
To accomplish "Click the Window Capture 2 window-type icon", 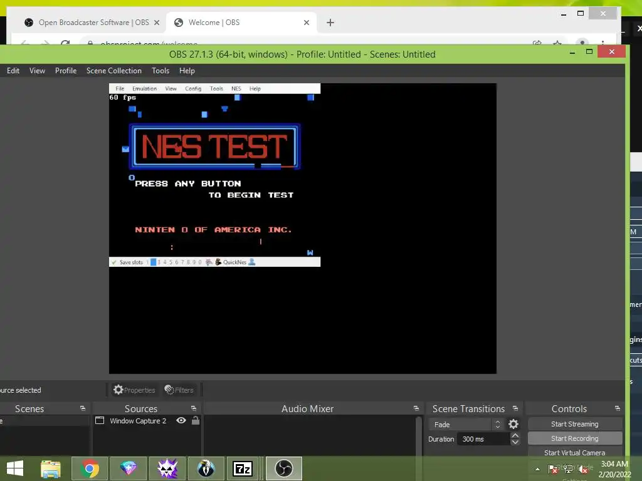I will point(100,420).
